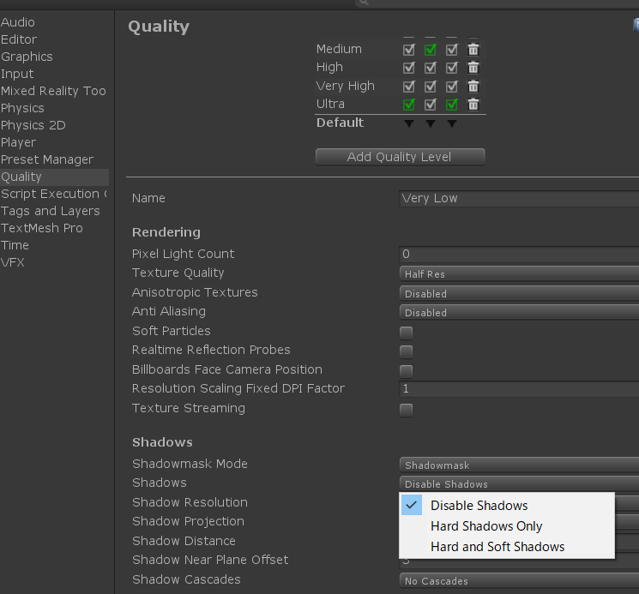Image resolution: width=639 pixels, height=594 pixels.
Task: Open Graphics settings in sidebar
Action: coord(27,57)
